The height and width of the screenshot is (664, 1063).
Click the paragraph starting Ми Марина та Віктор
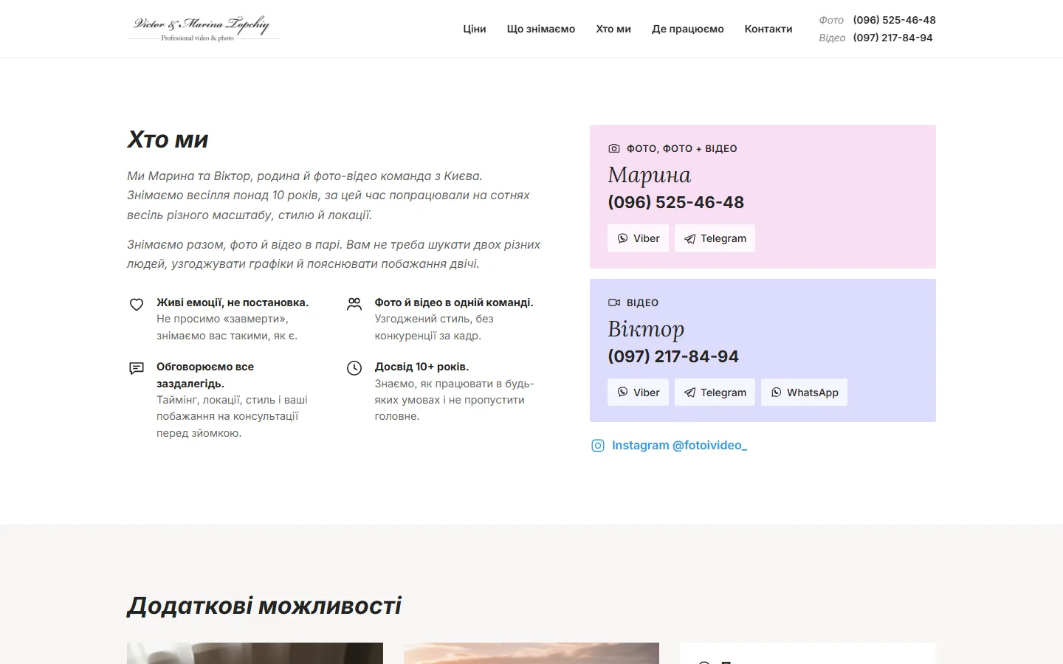(x=328, y=196)
